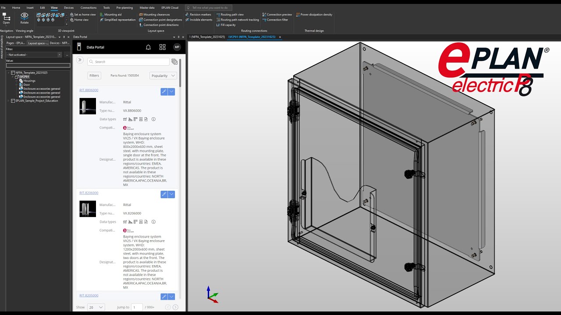561x315 pixels.
Task: Open the EPLAN Cloud ribbon tab
Action: pyautogui.click(x=170, y=7)
